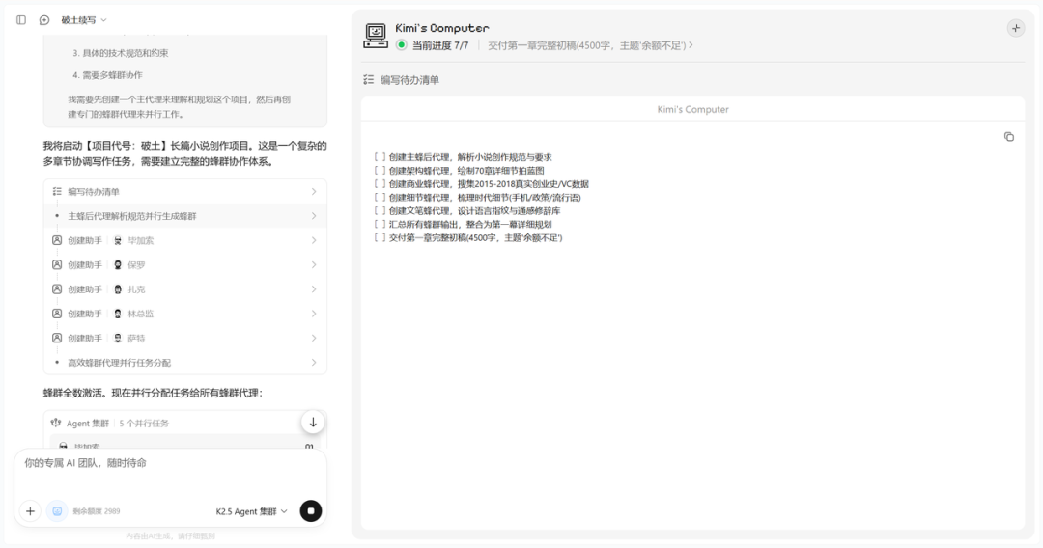This screenshot has height=548, width=1043.
Task: Click the 林总监 avatar
Action: (x=118, y=314)
